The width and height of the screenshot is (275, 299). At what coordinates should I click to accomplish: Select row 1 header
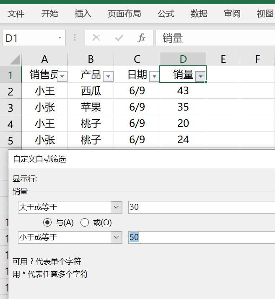tap(10, 75)
